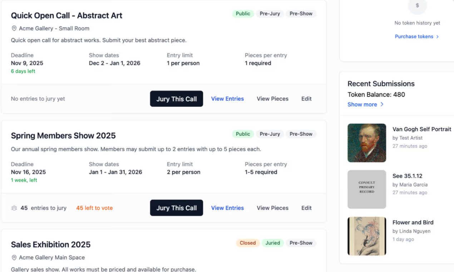
Task: Jury the Quick Open Call Abstract Art
Action: coord(176,99)
